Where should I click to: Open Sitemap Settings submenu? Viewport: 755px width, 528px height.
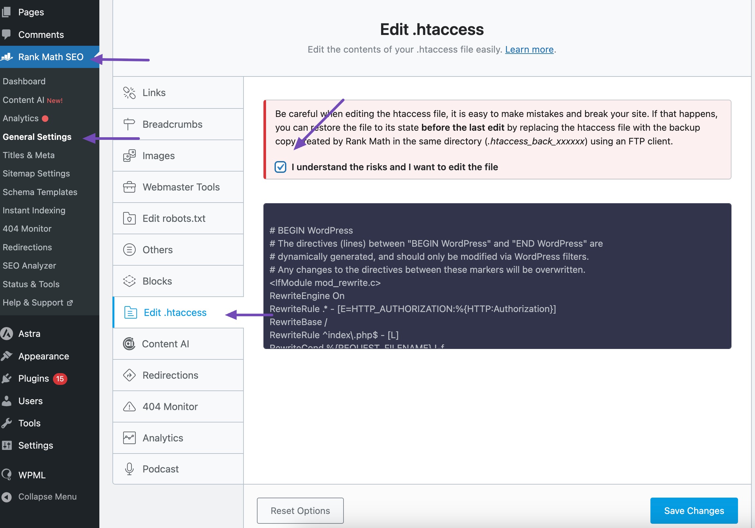click(x=36, y=173)
